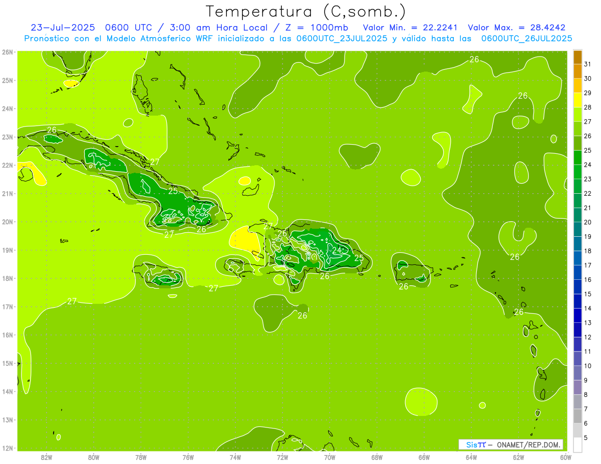Click the 68W longitude axis label

(x=377, y=457)
